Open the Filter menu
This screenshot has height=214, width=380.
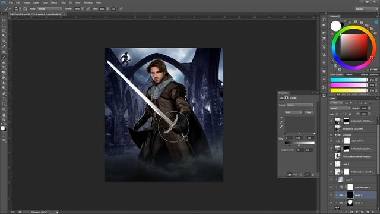[63, 2]
